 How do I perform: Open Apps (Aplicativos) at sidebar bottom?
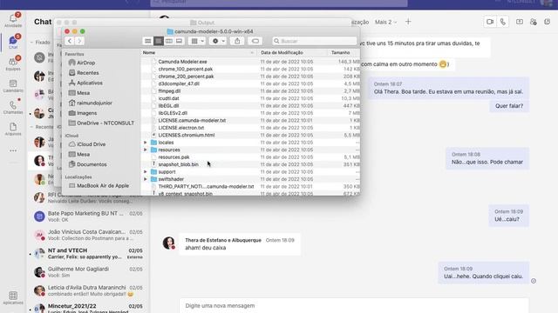(13, 297)
